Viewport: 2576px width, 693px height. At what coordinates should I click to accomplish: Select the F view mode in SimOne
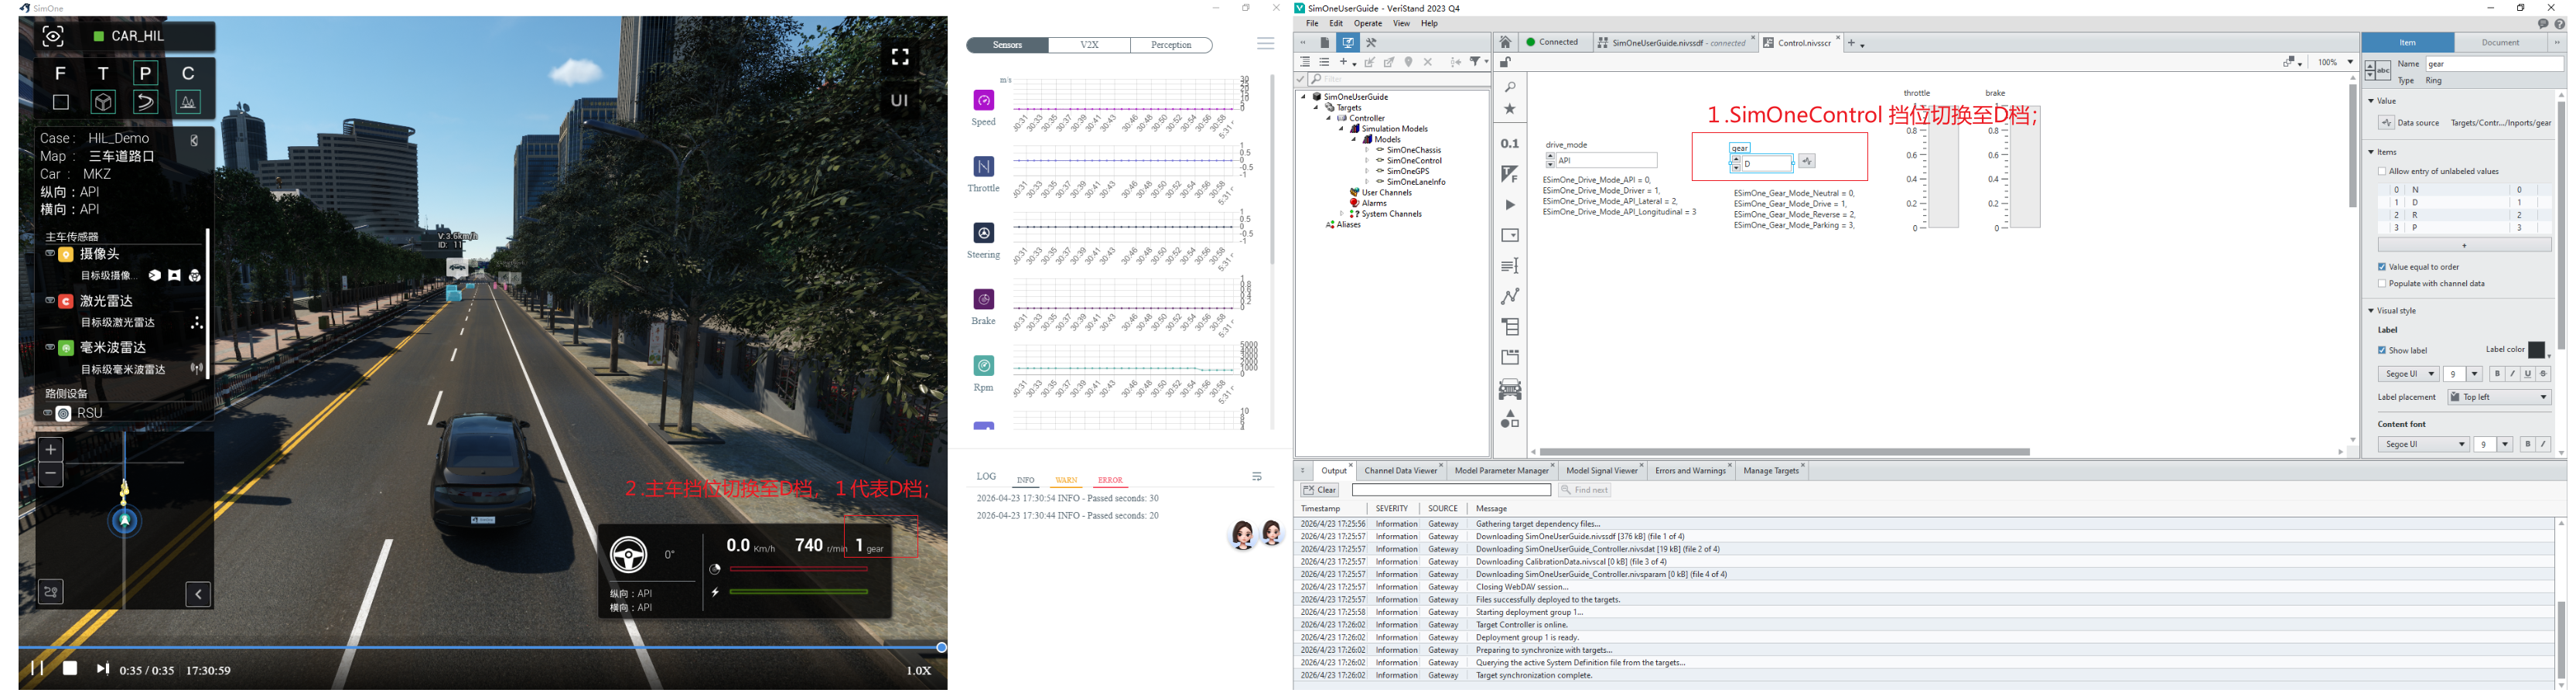60,73
